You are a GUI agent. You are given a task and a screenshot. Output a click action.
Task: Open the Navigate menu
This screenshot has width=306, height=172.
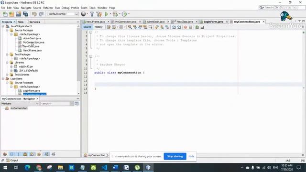tap(26, 8)
